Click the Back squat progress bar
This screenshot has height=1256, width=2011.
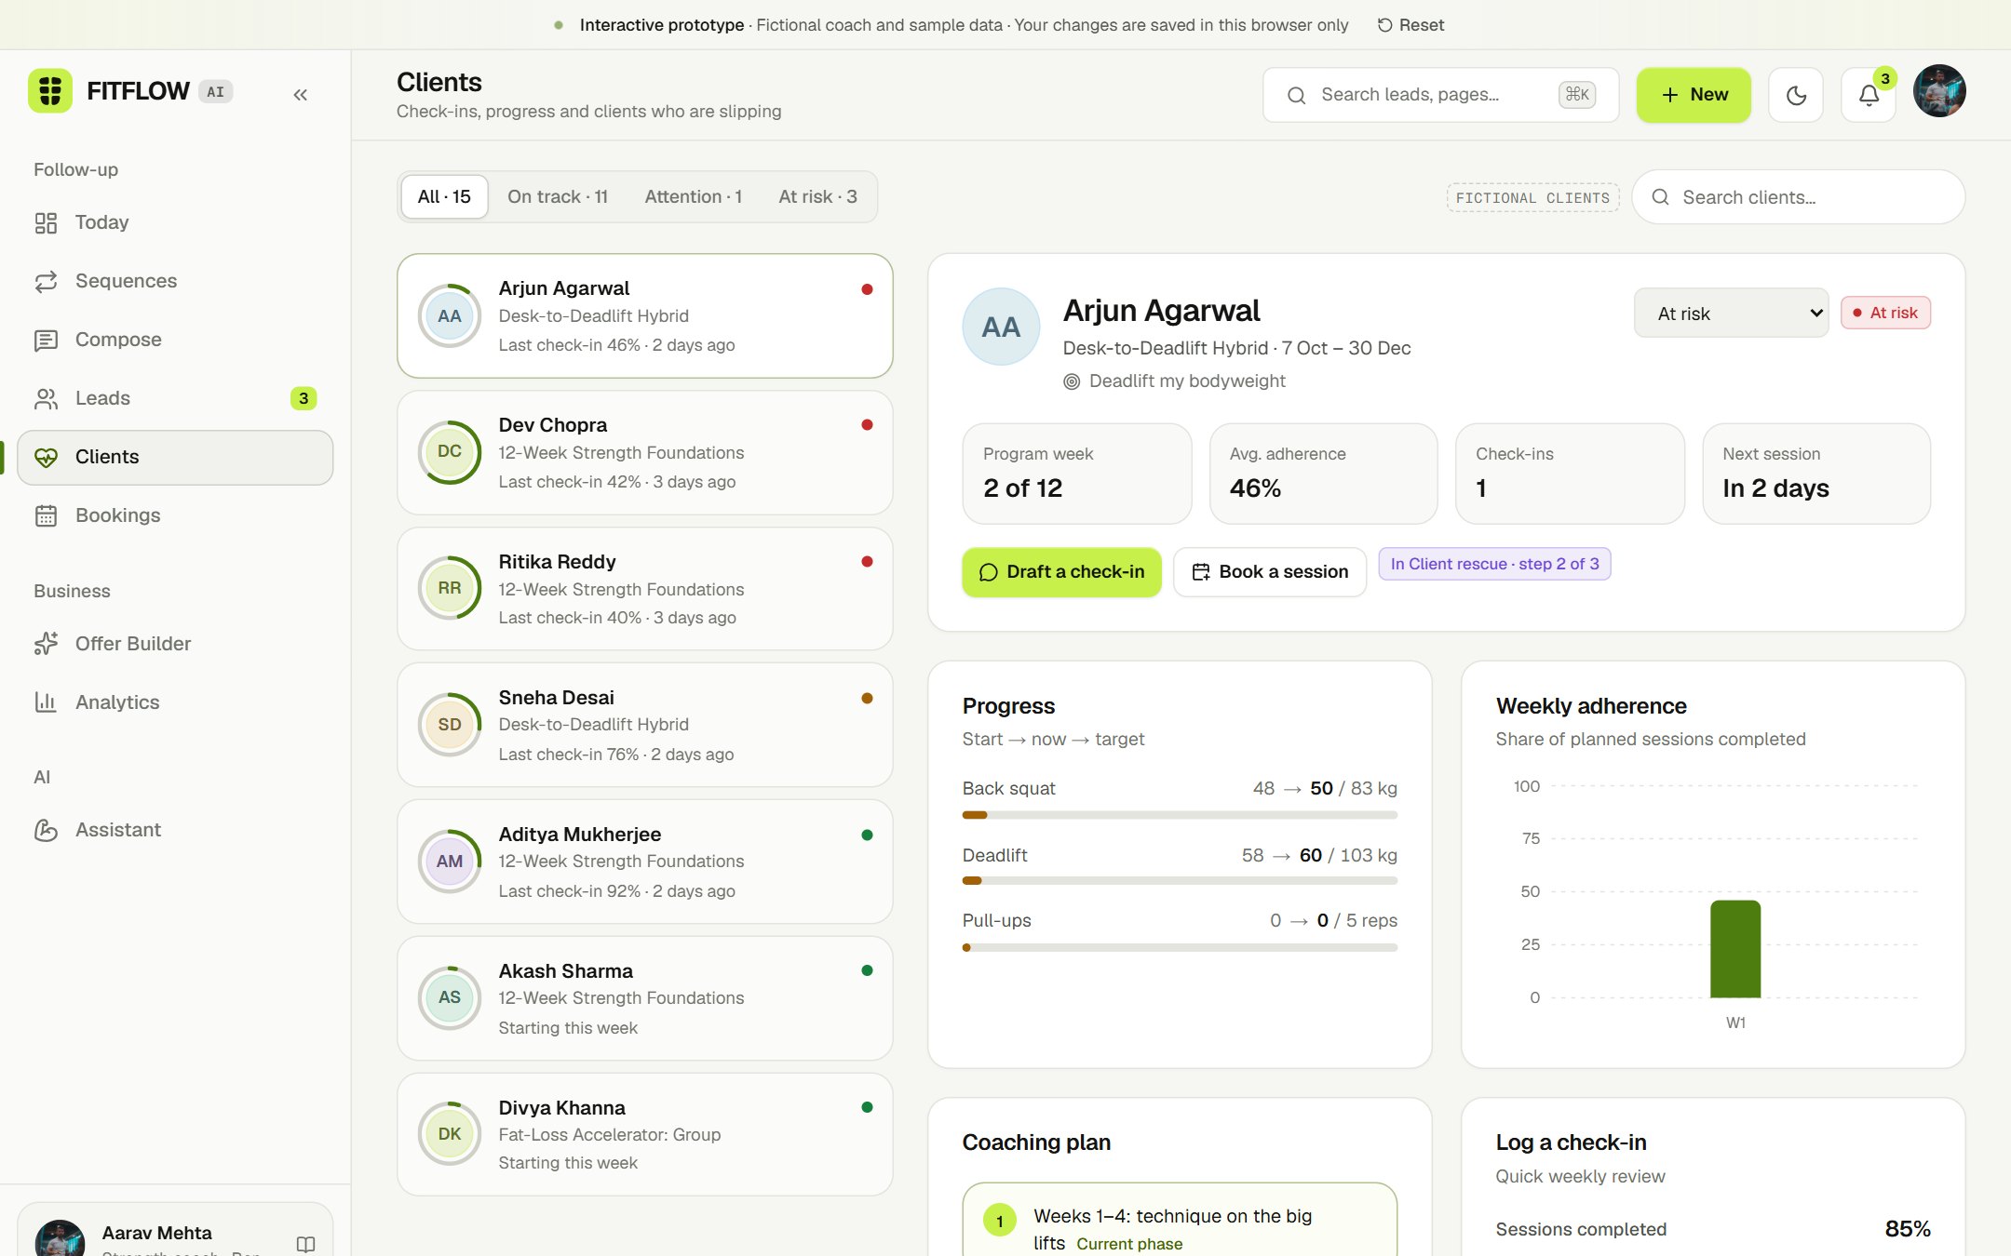(x=1180, y=815)
